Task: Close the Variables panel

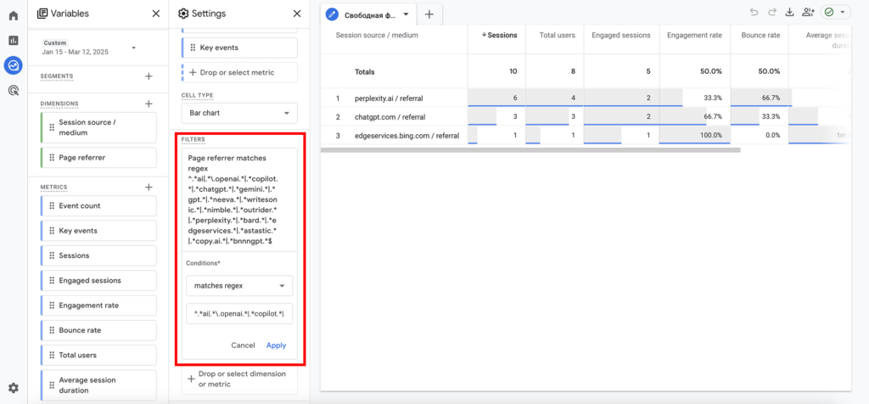Action: [156, 14]
